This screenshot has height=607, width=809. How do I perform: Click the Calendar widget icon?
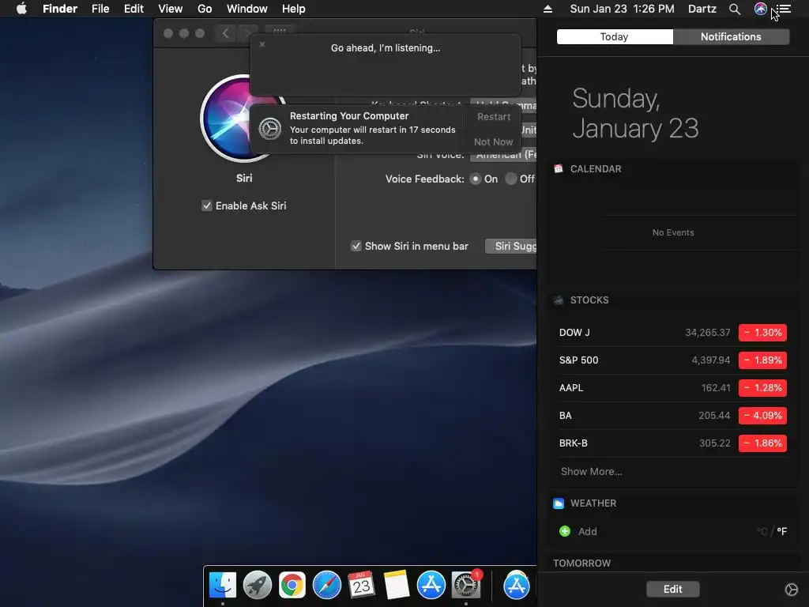pyautogui.click(x=559, y=169)
